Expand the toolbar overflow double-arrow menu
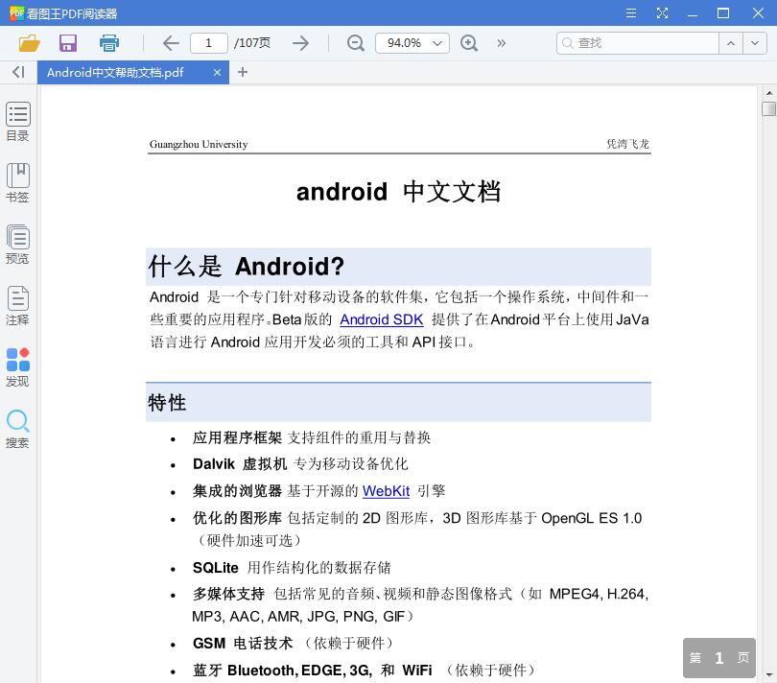This screenshot has height=683, width=777. 500,43
